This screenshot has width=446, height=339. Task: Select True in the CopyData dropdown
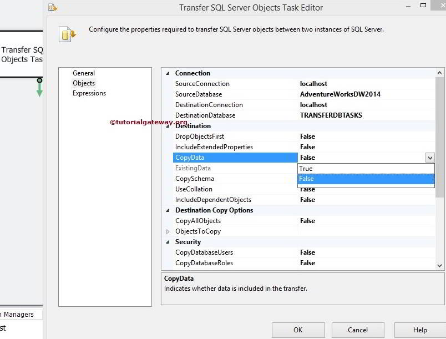pyautogui.click(x=306, y=168)
